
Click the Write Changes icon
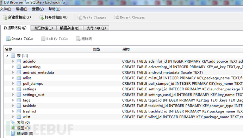[80, 18]
